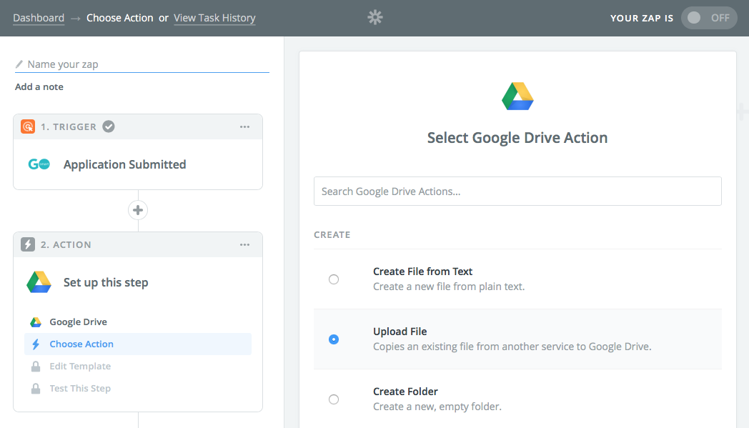Click small Google Drive icon in step list
This screenshot has height=428, width=749.
(x=36, y=322)
